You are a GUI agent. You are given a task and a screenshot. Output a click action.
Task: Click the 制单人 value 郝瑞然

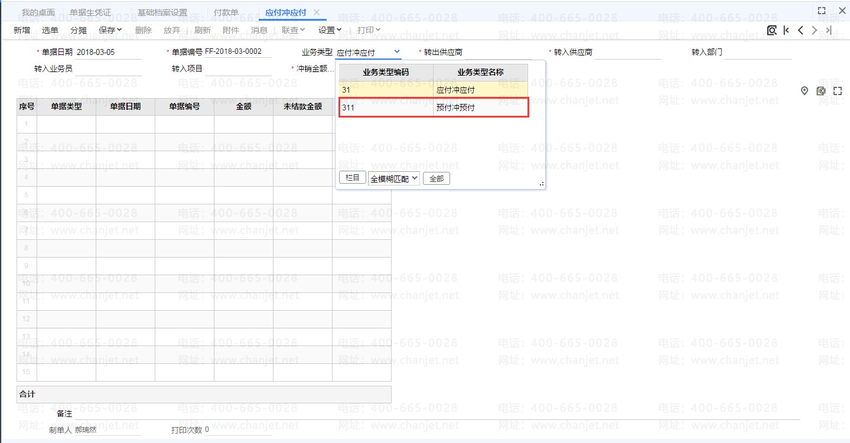click(86, 429)
